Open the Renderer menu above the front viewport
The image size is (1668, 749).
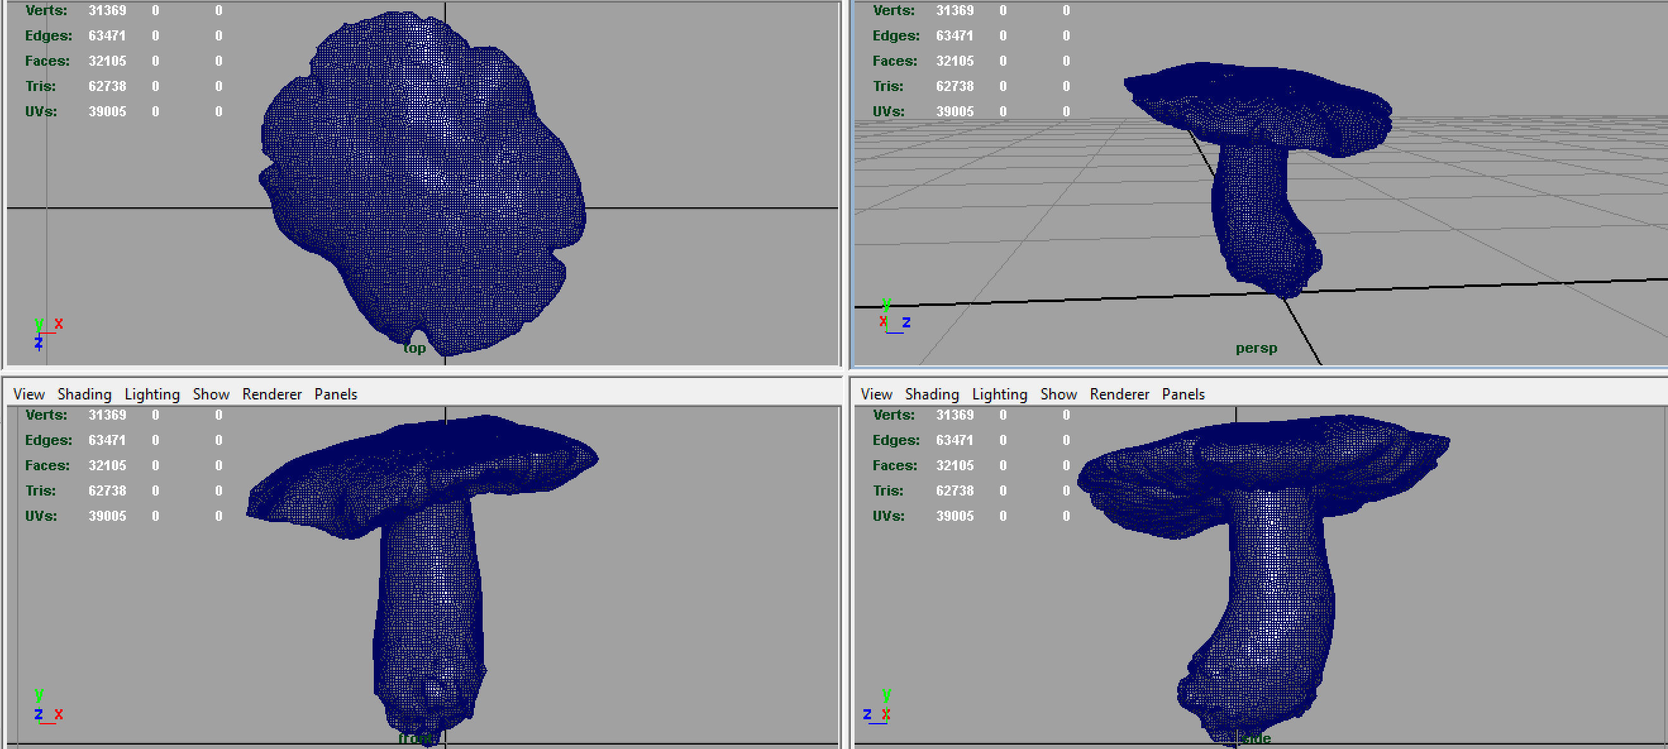[272, 394]
